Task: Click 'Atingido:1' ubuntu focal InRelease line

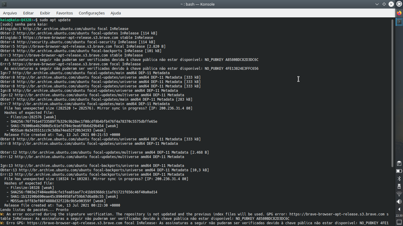Action: [64, 29]
